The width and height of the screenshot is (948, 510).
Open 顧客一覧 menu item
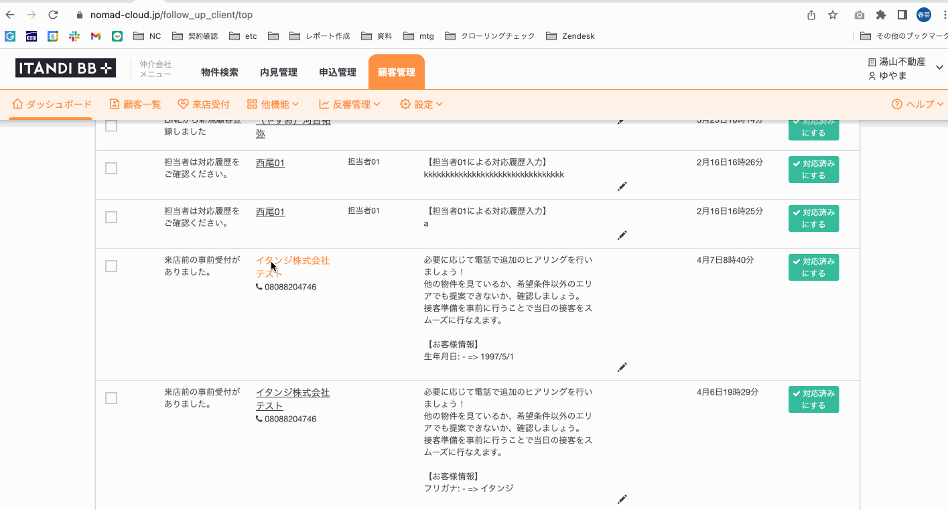(x=135, y=105)
